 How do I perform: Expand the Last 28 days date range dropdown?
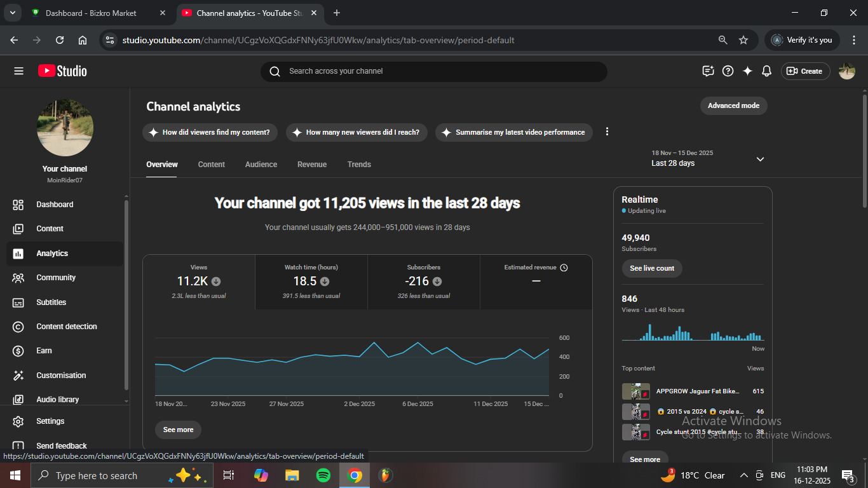point(760,159)
